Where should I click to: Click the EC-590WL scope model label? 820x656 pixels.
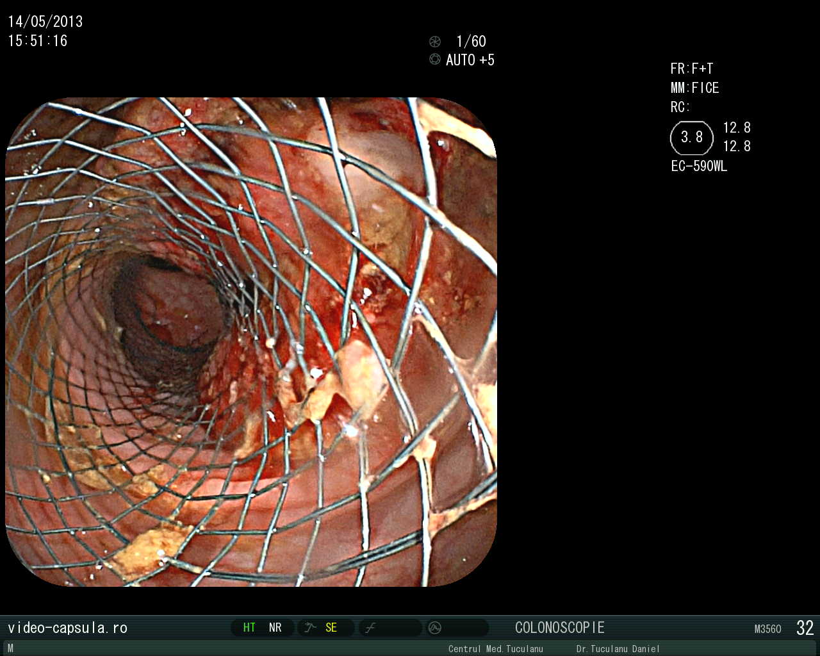pos(699,167)
